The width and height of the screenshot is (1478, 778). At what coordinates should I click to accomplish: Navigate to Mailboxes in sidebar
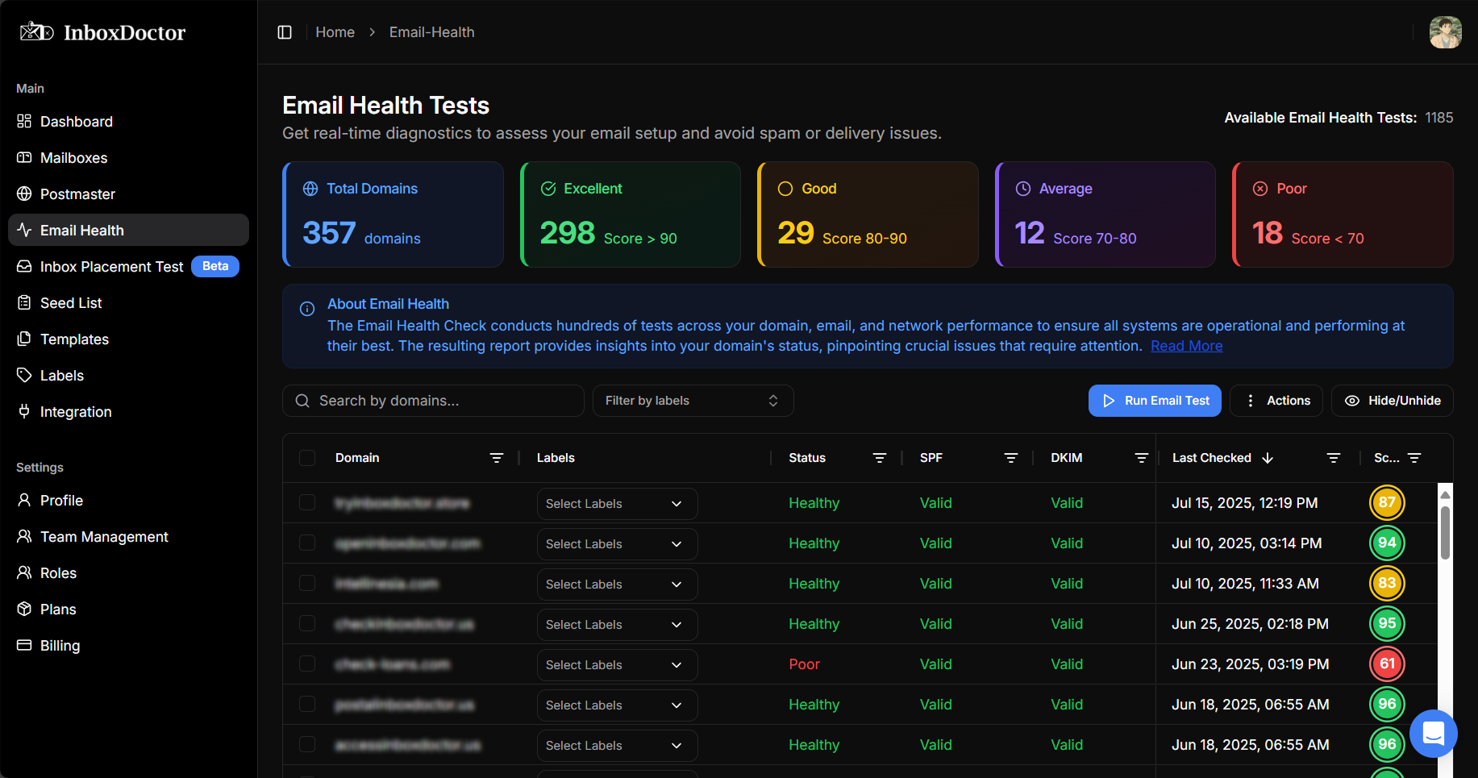(73, 158)
